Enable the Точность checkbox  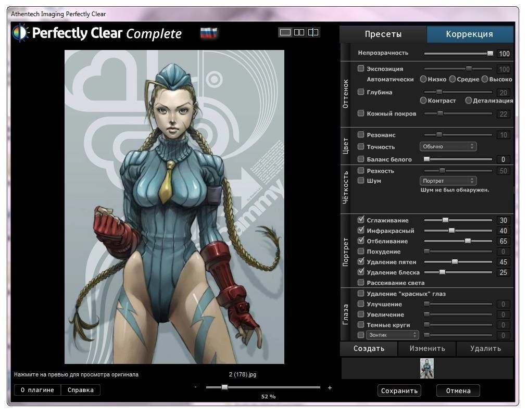pyautogui.click(x=361, y=146)
